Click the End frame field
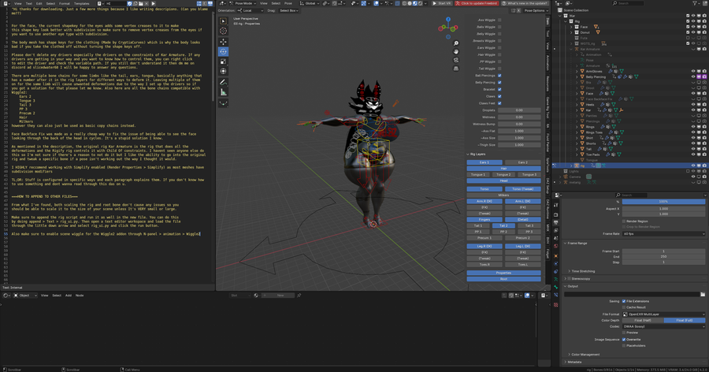Image resolution: width=709 pixels, height=372 pixels. tap(663, 256)
